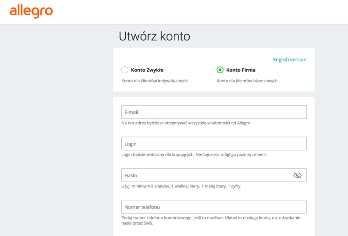The height and width of the screenshot is (236, 348).
Task: Focus the Numer telefonu field
Action: (x=214, y=207)
